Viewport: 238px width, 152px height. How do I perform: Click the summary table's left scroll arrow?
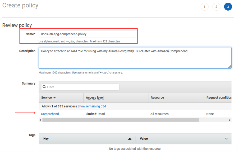tap(40, 120)
